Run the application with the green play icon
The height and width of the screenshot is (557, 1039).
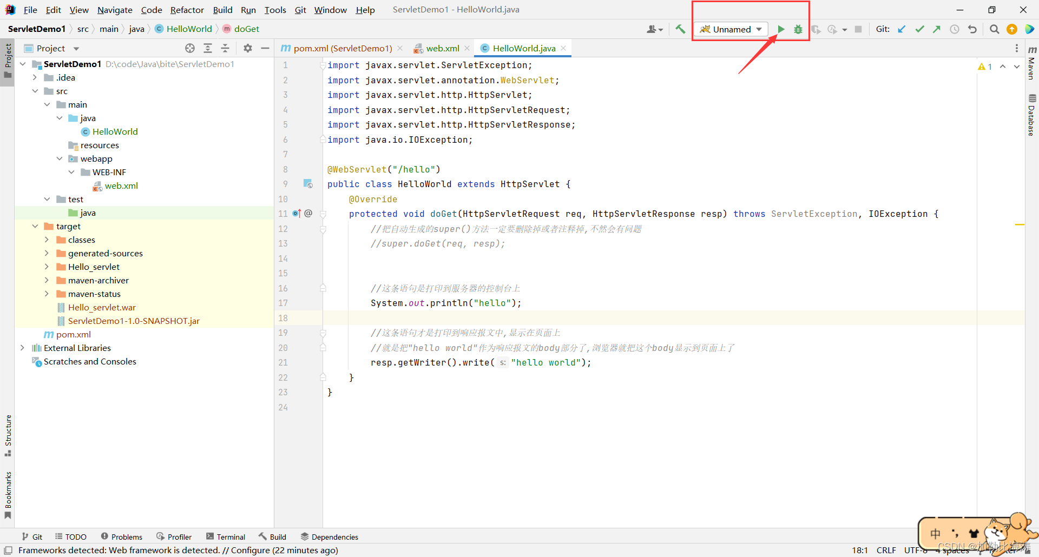click(781, 29)
